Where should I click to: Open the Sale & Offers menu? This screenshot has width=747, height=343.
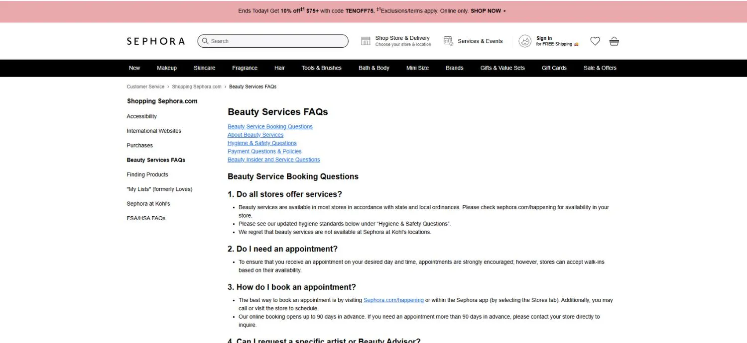(x=600, y=68)
